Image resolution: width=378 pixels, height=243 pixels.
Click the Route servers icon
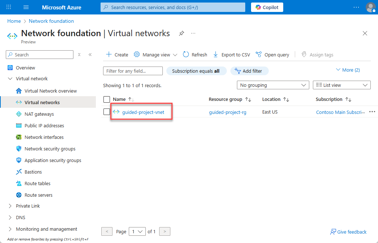coord(18,195)
